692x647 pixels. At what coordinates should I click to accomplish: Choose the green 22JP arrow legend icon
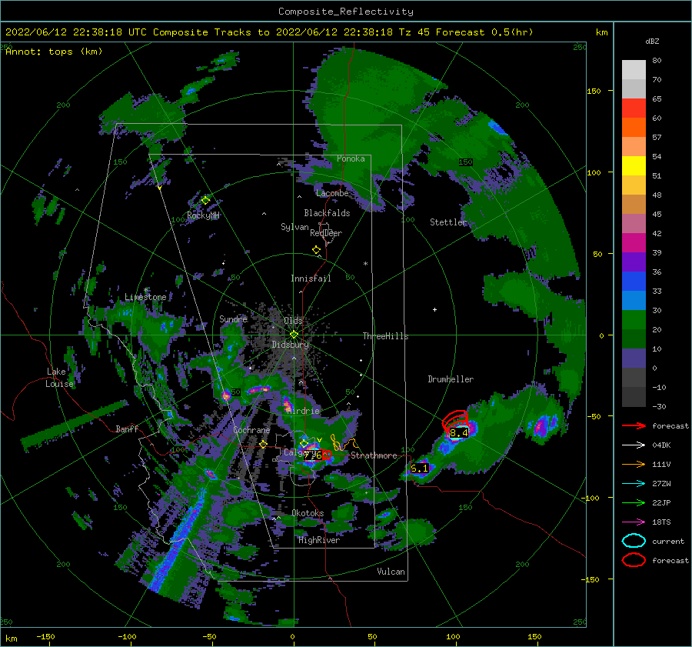point(634,502)
